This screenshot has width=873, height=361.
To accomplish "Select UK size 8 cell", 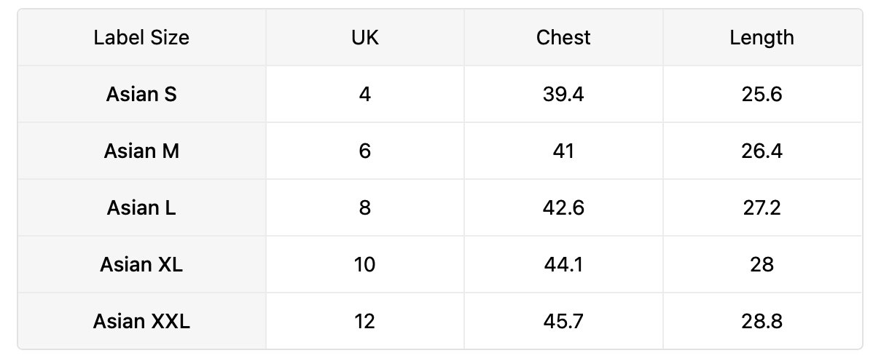I will coord(364,208).
